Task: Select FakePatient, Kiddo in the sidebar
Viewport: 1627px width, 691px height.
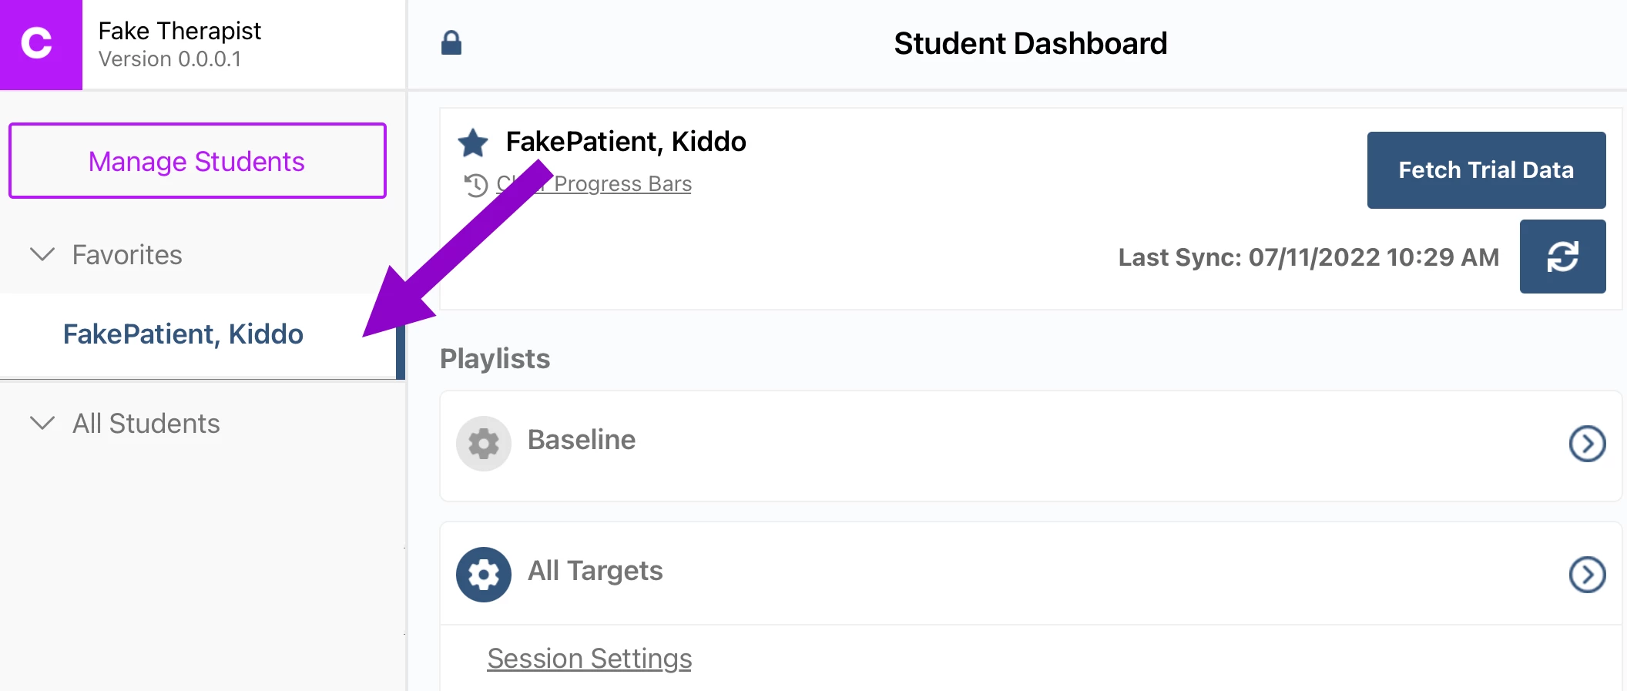Action: point(183,334)
